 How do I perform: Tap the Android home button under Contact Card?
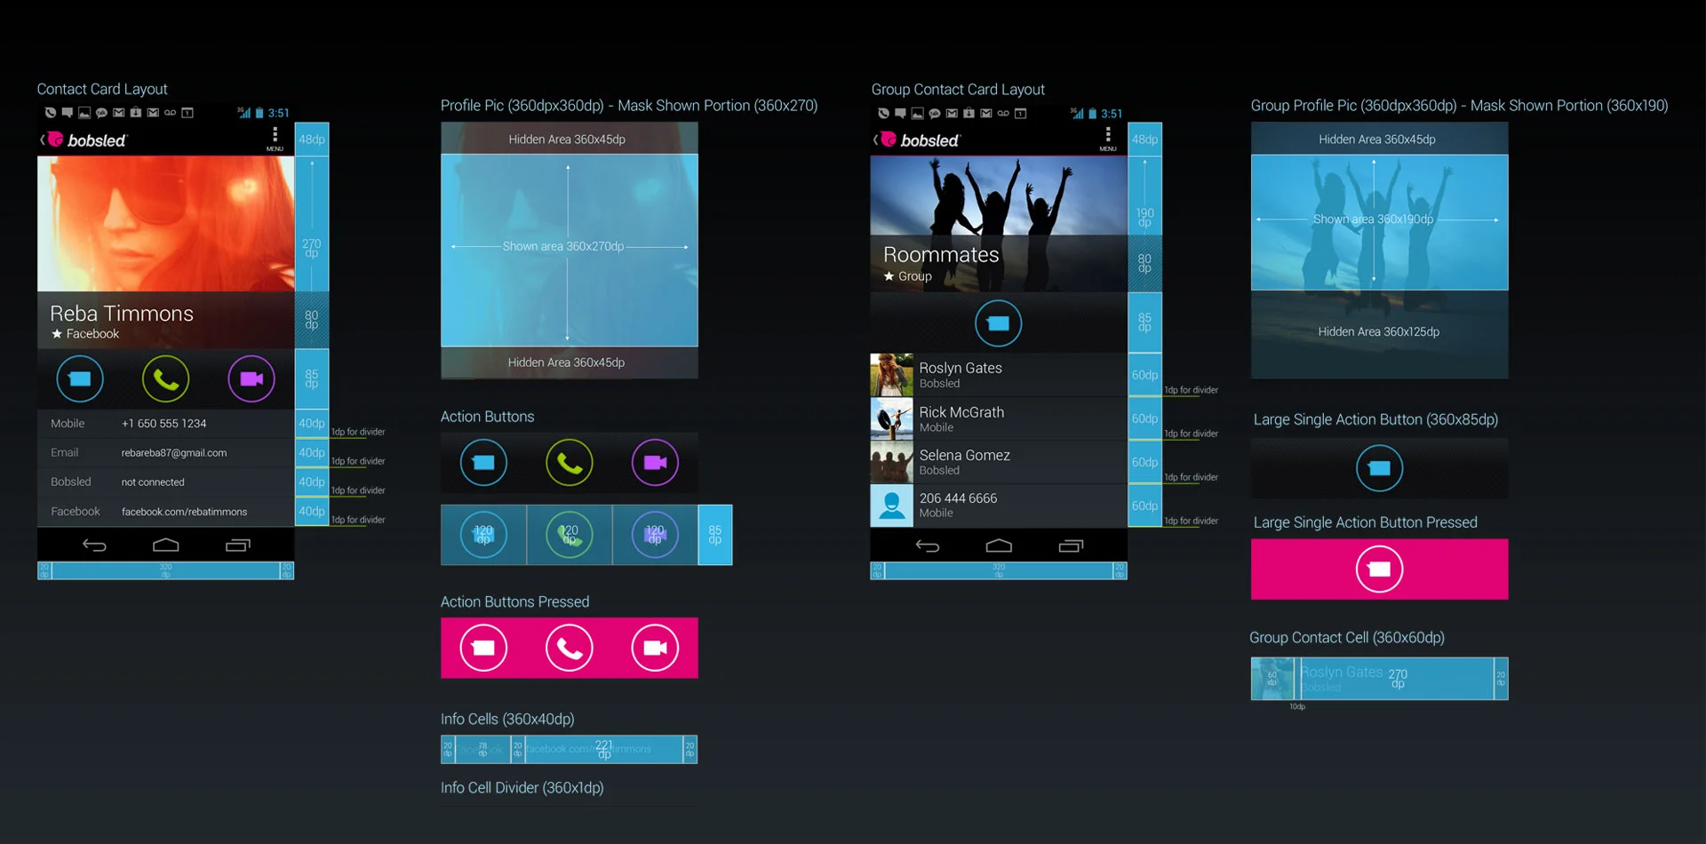click(x=166, y=545)
